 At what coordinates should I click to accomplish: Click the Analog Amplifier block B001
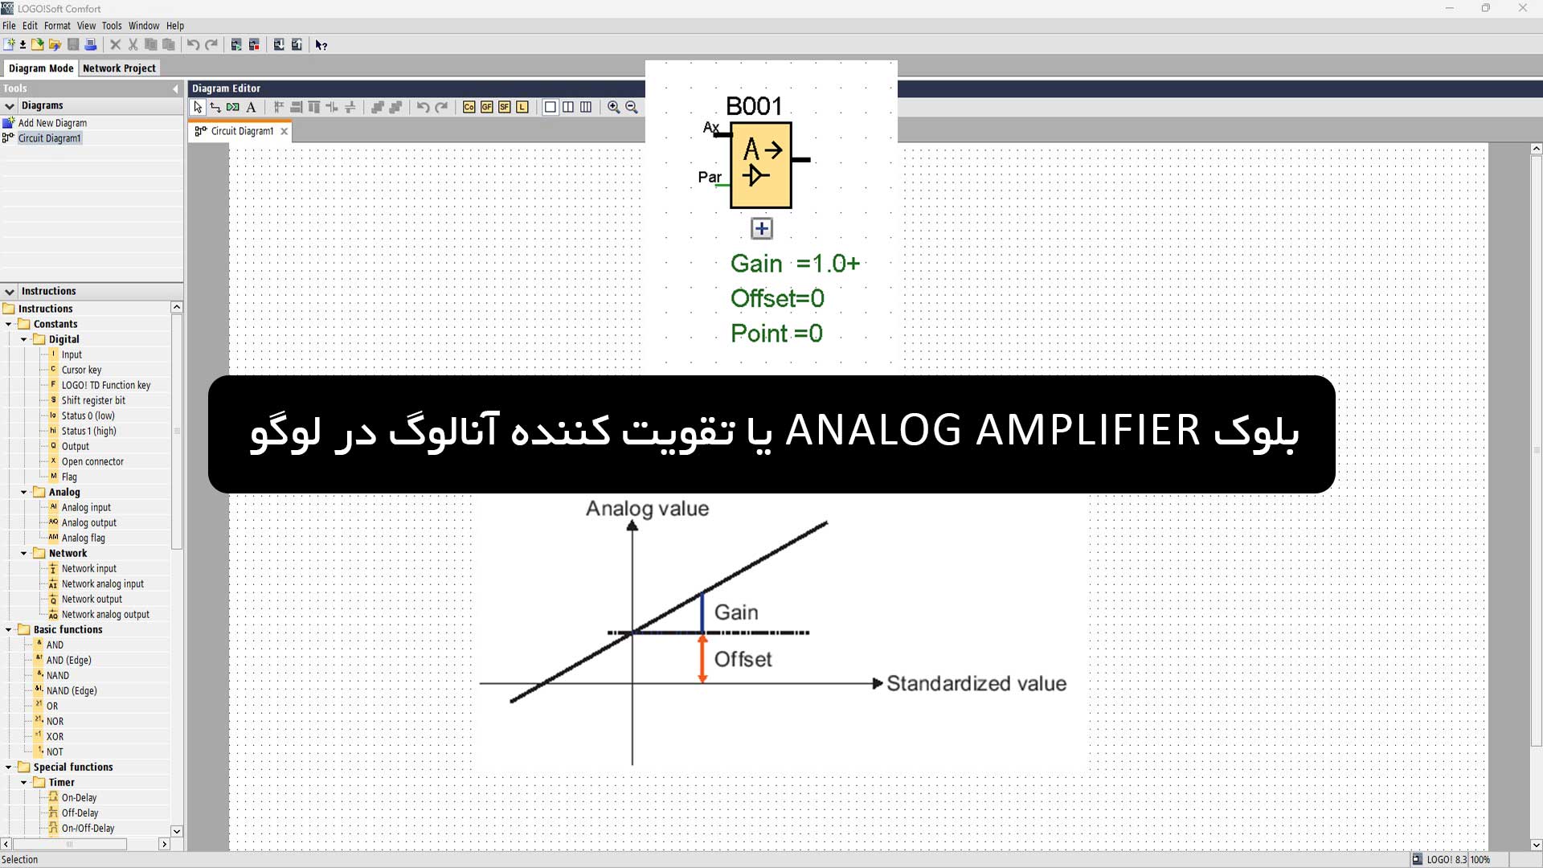(x=761, y=164)
